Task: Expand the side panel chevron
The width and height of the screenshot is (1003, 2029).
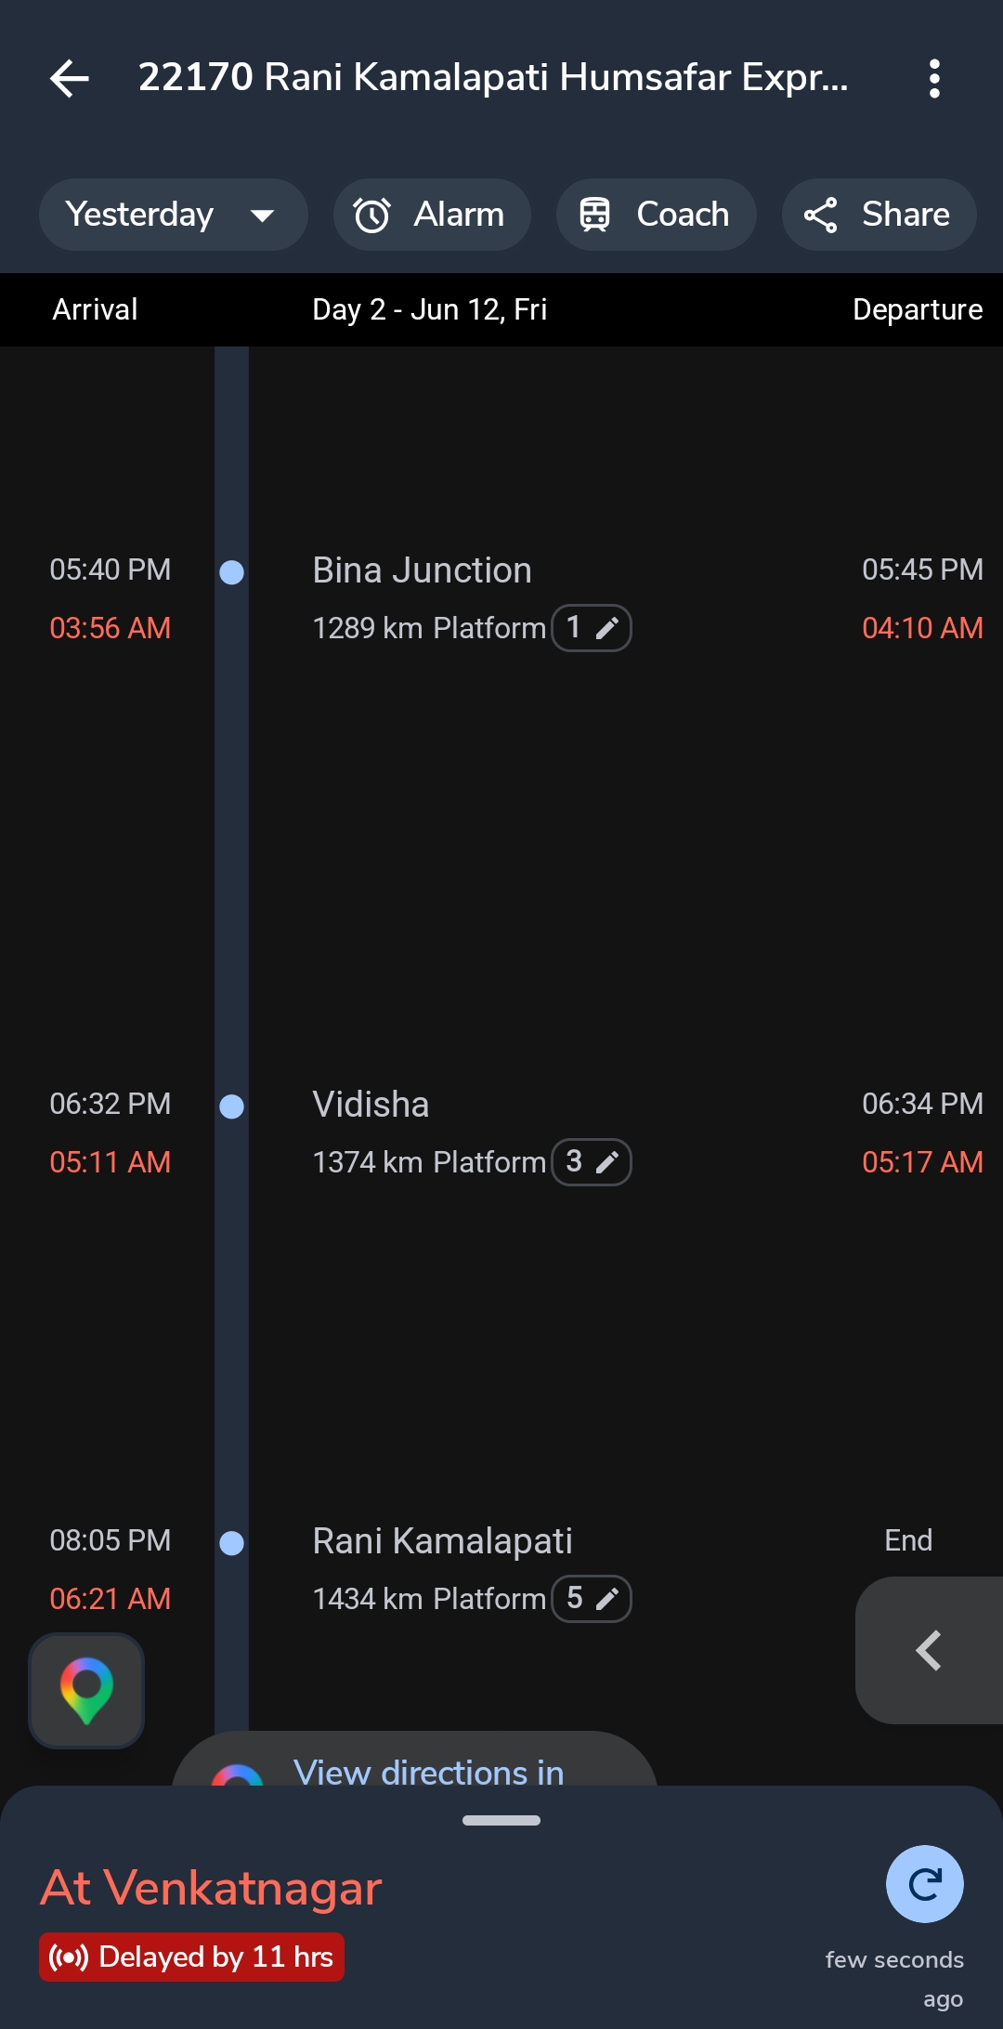Action: coord(929,1651)
